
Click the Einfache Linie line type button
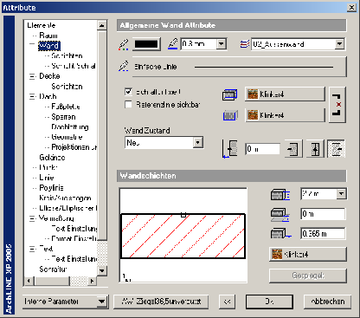coord(239,67)
